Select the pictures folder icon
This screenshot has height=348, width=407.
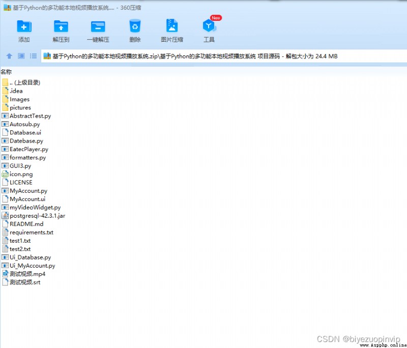coord(5,107)
